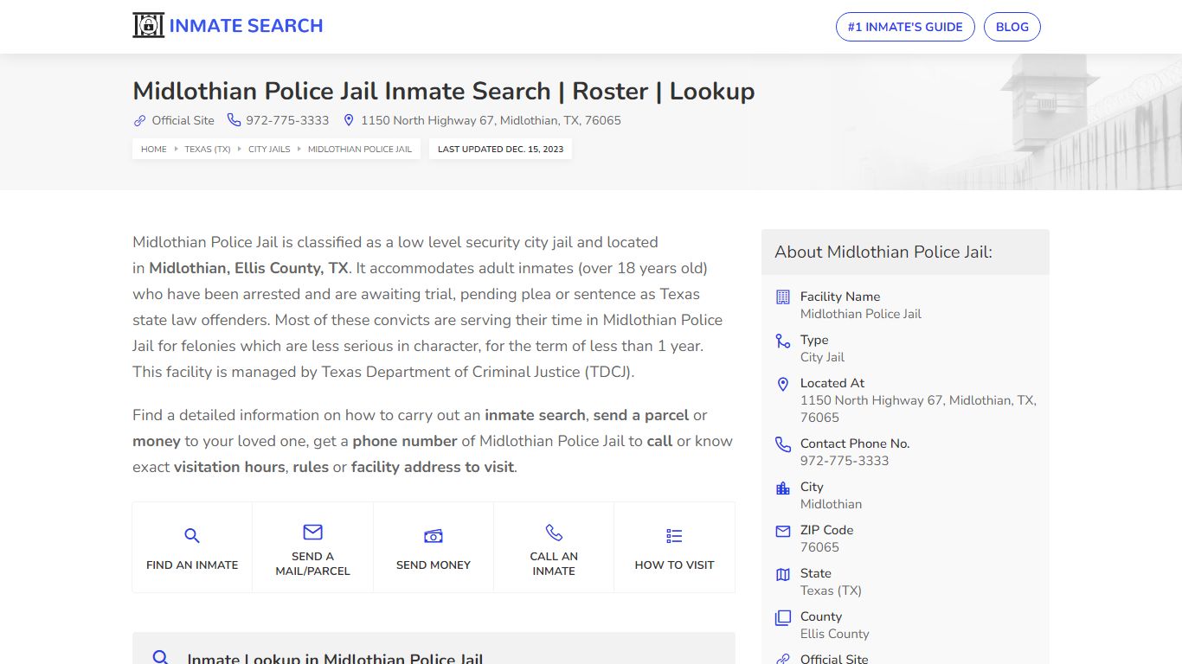The height and width of the screenshot is (664, 1182).
Task: Click the map pin icon beside header address
Action: pos(349,120)
